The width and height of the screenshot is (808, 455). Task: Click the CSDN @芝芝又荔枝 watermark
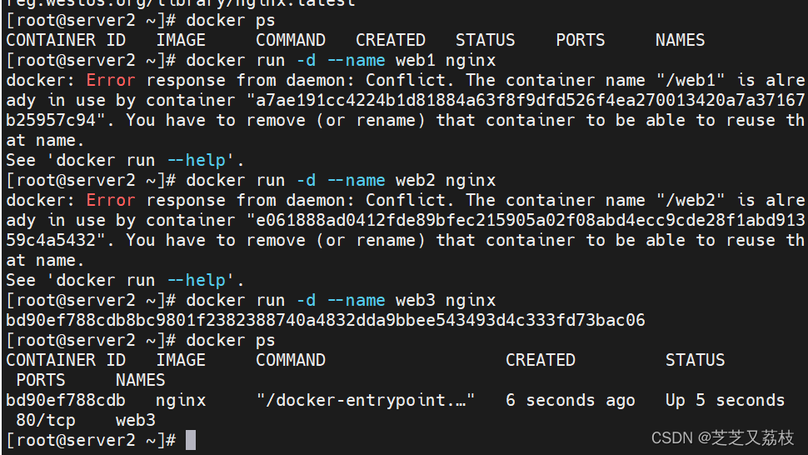(x=722, y=438)
